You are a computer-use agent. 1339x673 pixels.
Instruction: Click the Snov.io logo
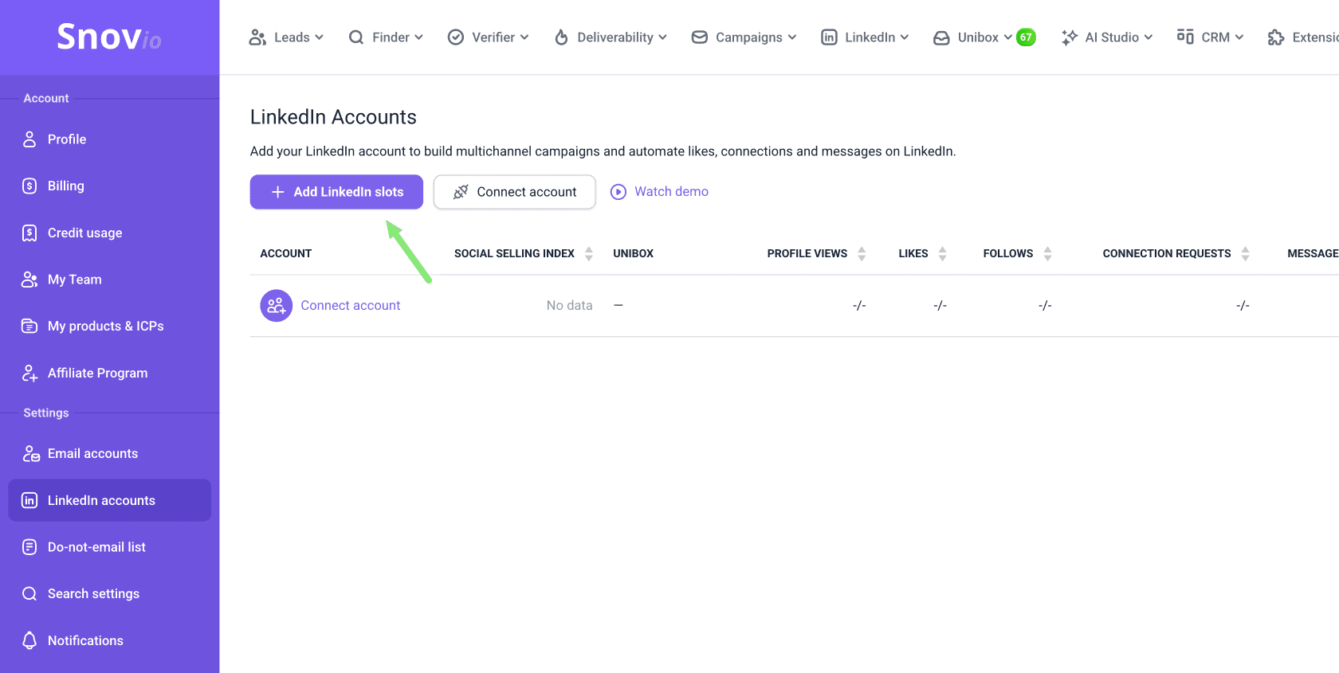click(109, 37)
